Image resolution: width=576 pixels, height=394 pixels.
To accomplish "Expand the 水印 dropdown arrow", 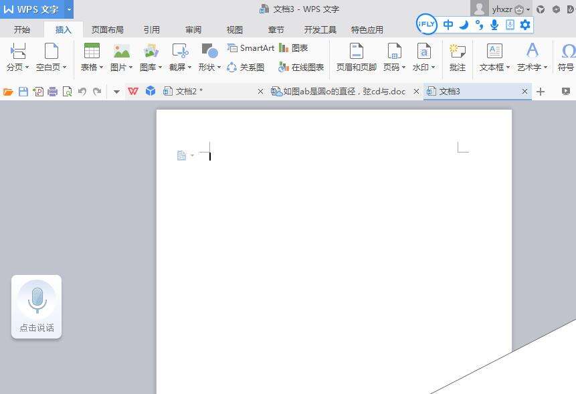I will click(x=433, y=67).
